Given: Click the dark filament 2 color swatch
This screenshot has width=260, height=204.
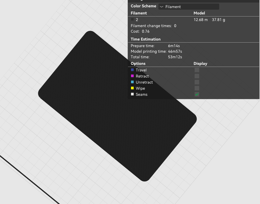Looking at the screenshot, I should (132, 20).
